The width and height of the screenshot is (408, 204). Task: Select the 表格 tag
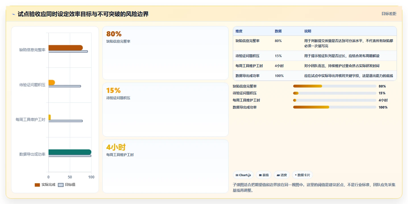264,175
